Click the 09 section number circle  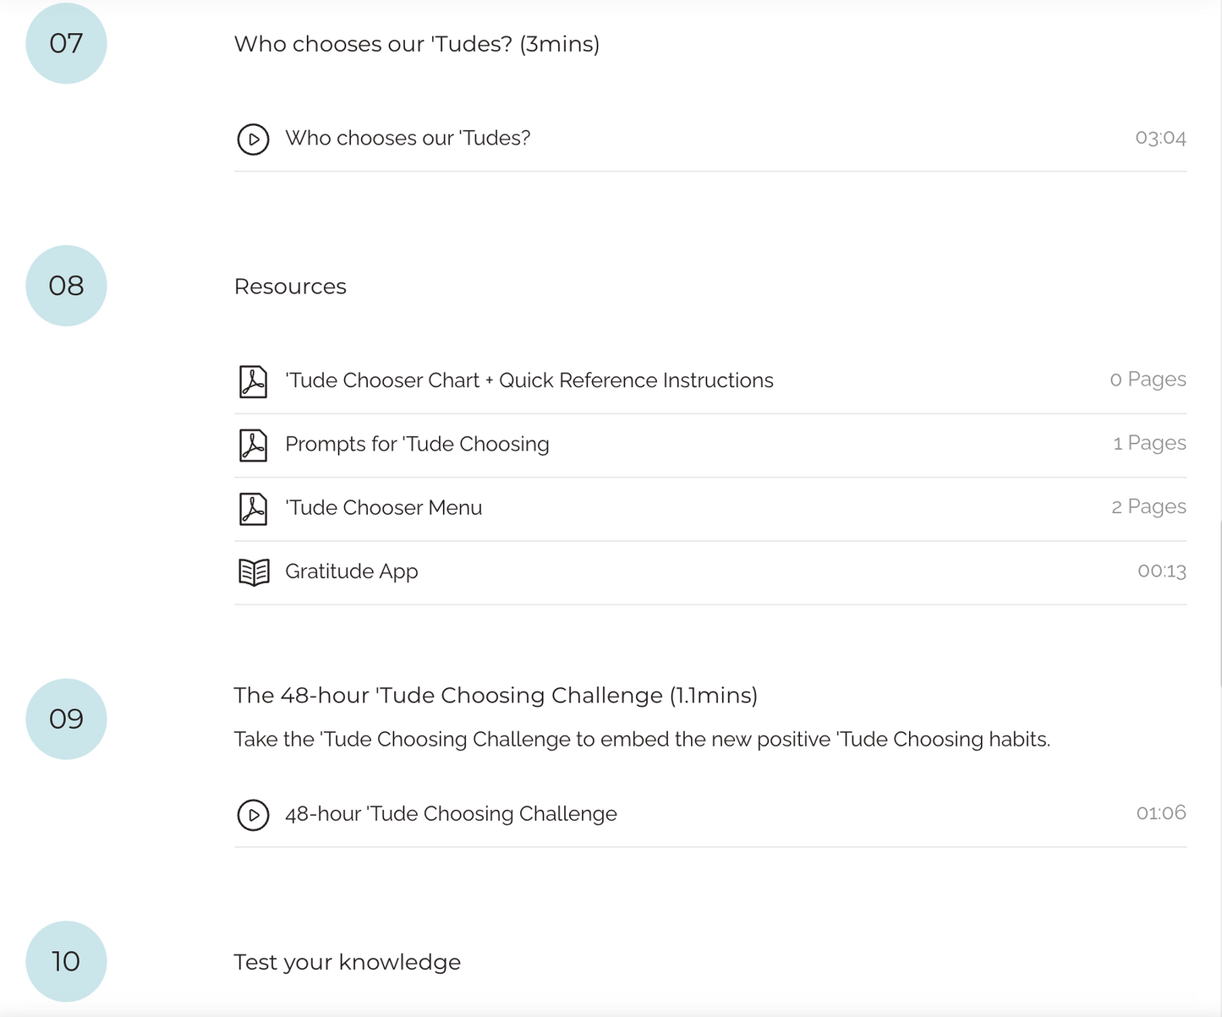(66, 719)
